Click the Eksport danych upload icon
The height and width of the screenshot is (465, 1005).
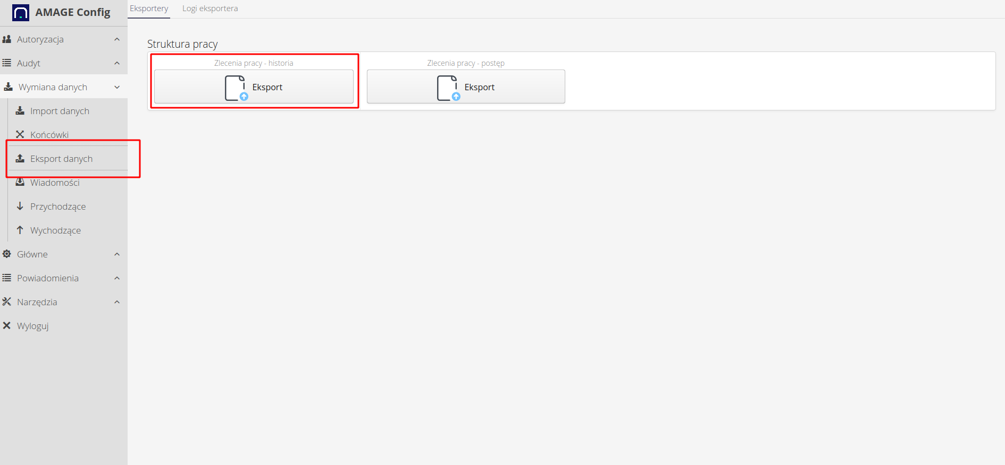[20, 158]
